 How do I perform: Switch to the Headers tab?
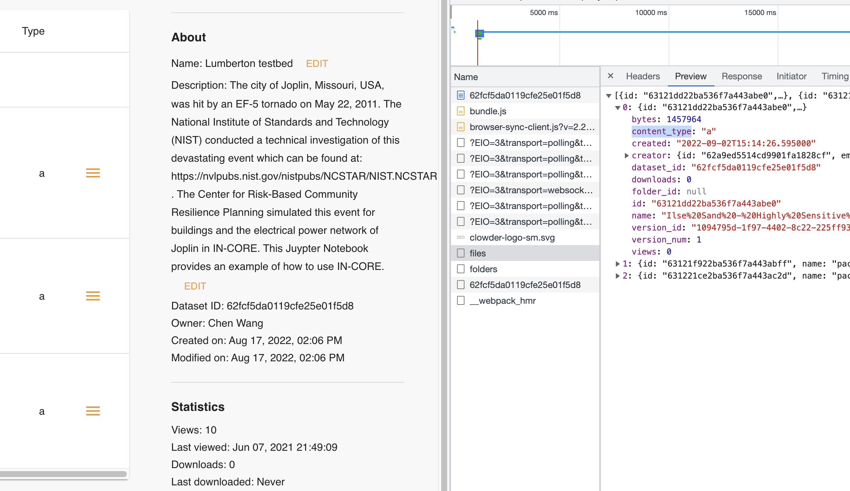[643, 76]
